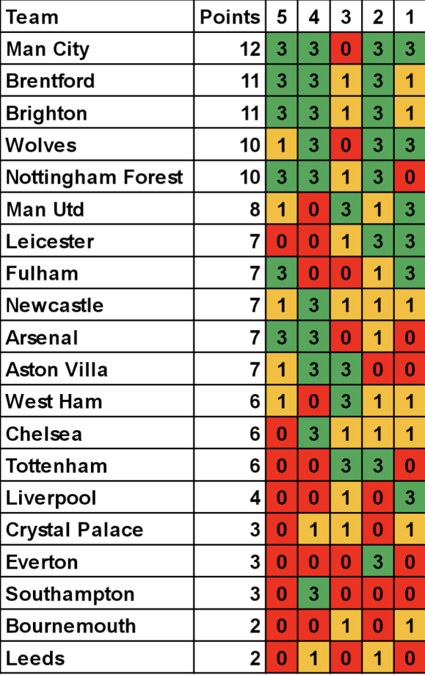Viewport: 425px width, 675px height.
Task: Click Wolves' yellow 1 cell
Action: (x=282, y=145)
